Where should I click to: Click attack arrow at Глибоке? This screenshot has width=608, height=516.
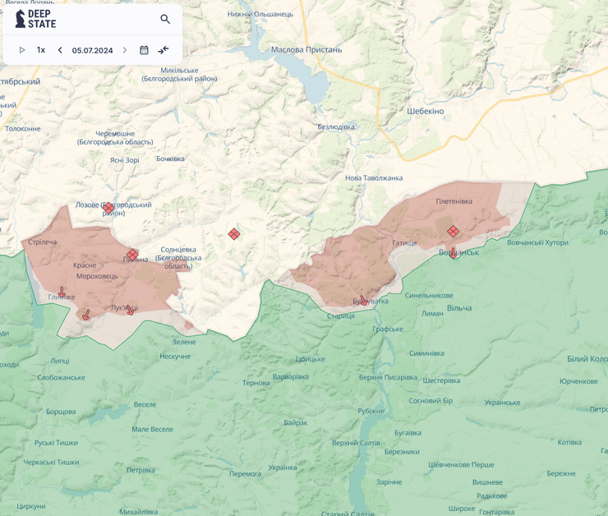click(x=62, y=293)
